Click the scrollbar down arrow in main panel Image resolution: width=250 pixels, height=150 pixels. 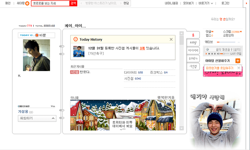point(181,128)
